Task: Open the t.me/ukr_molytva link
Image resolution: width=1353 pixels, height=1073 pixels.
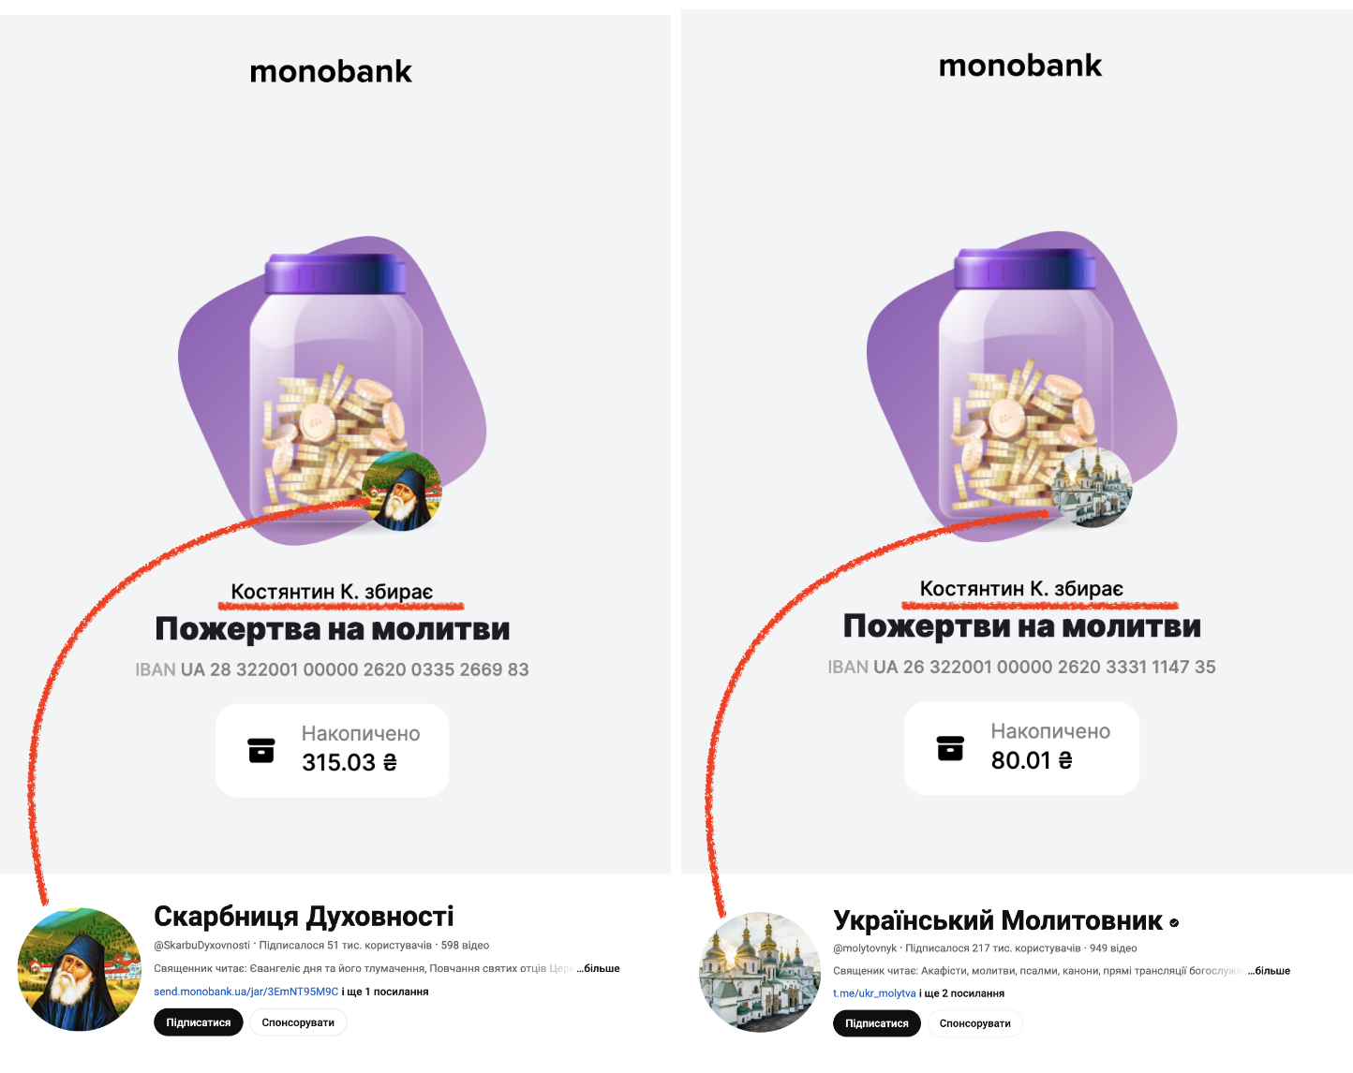Action: click(x=874, y=993)
